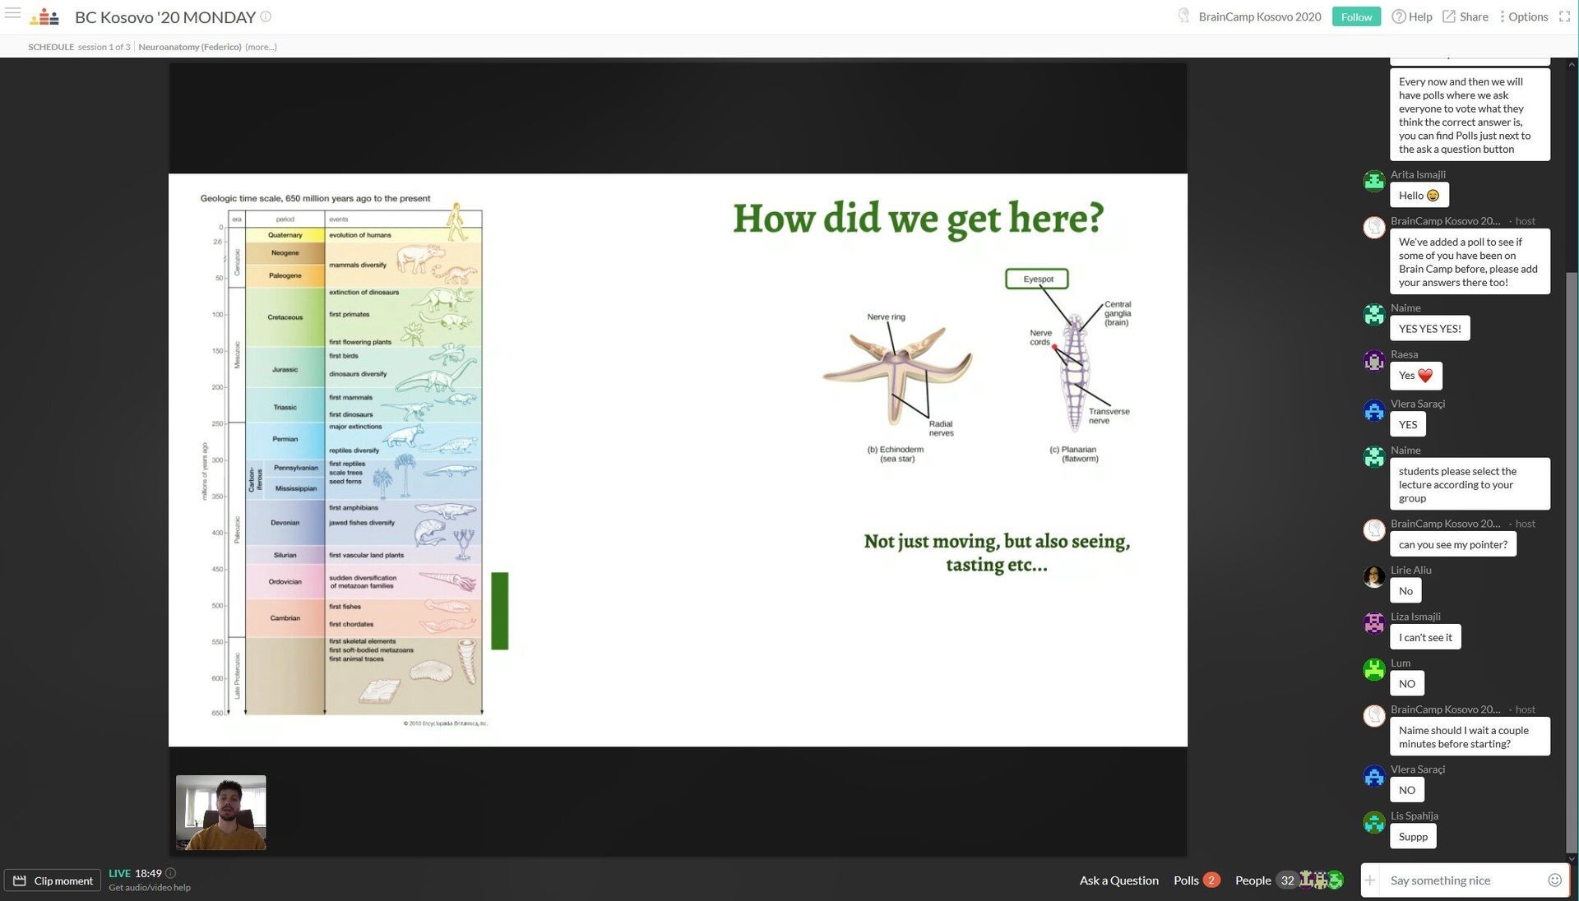Open the attendee avatars next to People

[1322, 880]
